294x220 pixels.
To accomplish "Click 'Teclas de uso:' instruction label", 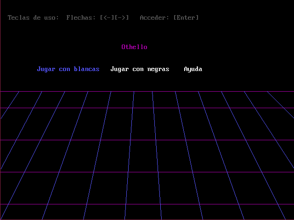I will 33,17.
